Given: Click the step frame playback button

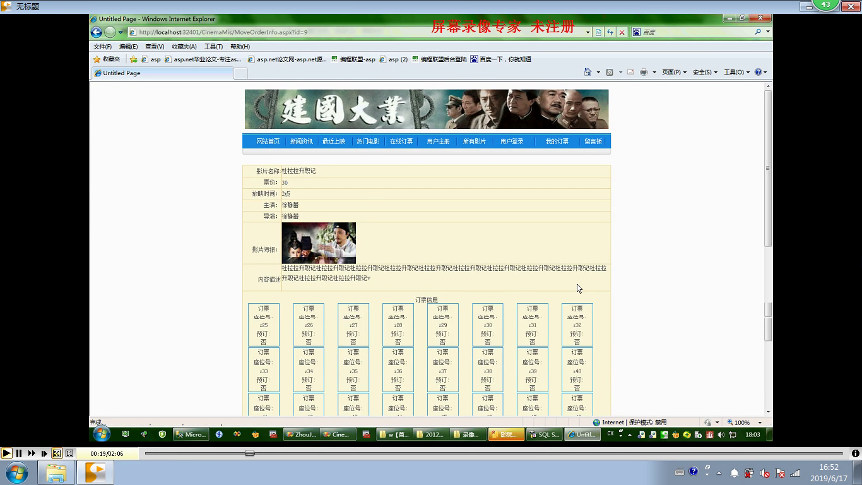Looking at the screenshot, I should point(44,453).
